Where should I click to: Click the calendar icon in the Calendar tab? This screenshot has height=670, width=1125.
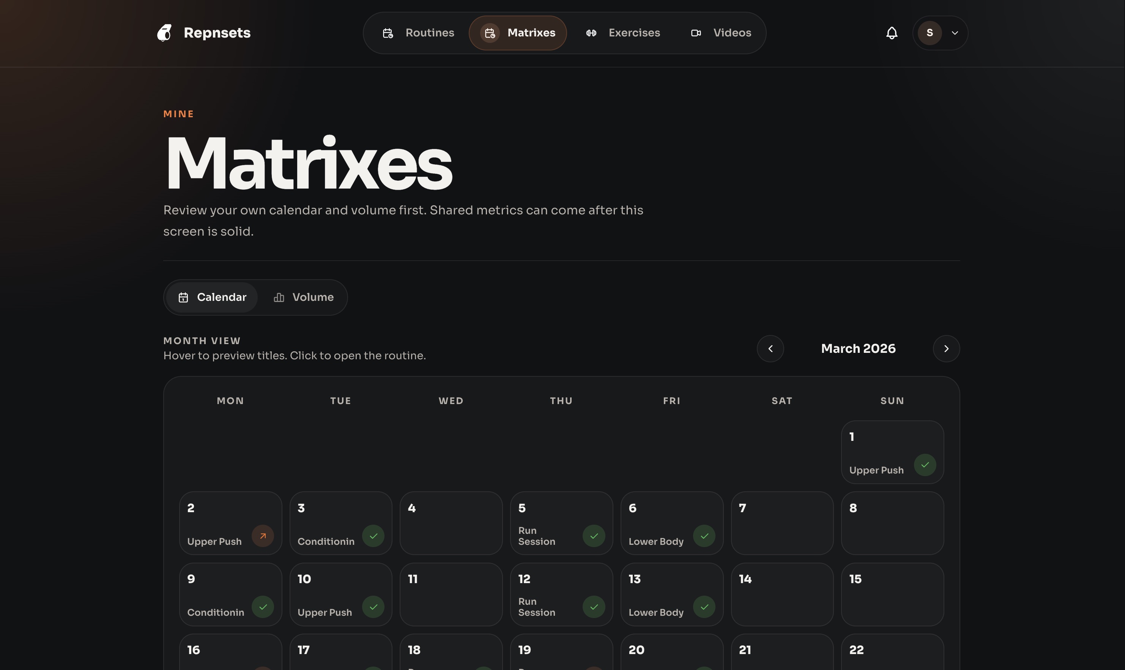pos(183,297)
